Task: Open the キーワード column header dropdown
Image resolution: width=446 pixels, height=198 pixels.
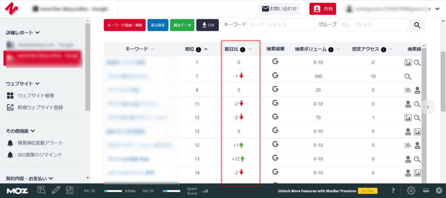Action: coord(152,50)
